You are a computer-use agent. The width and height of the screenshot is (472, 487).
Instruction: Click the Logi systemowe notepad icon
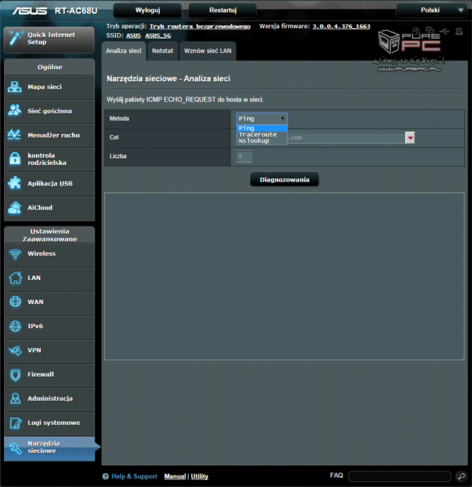tap(15, 423)
